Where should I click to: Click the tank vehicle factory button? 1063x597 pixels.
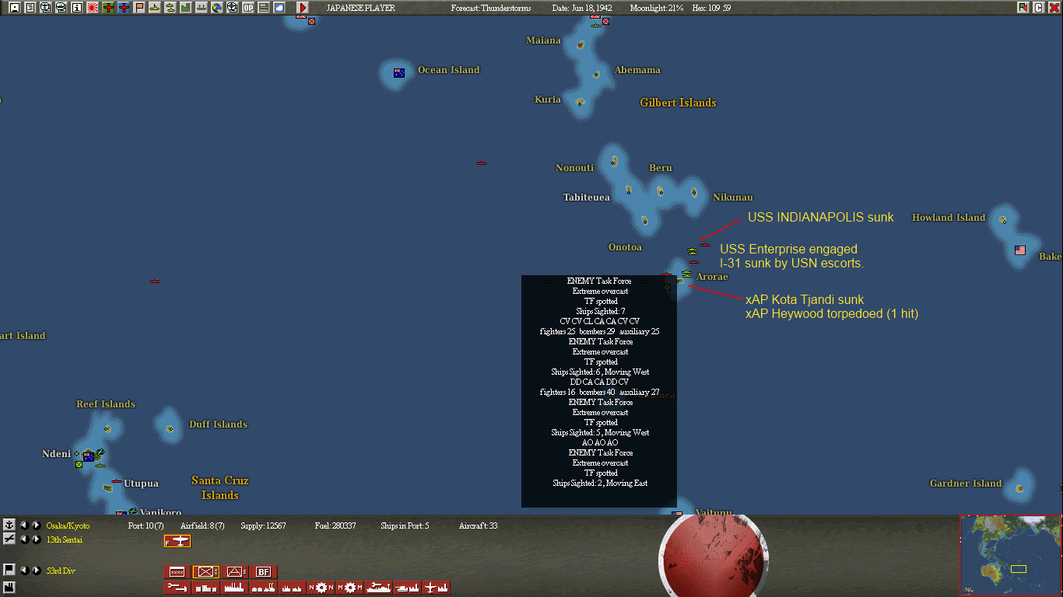click(408, 588)
